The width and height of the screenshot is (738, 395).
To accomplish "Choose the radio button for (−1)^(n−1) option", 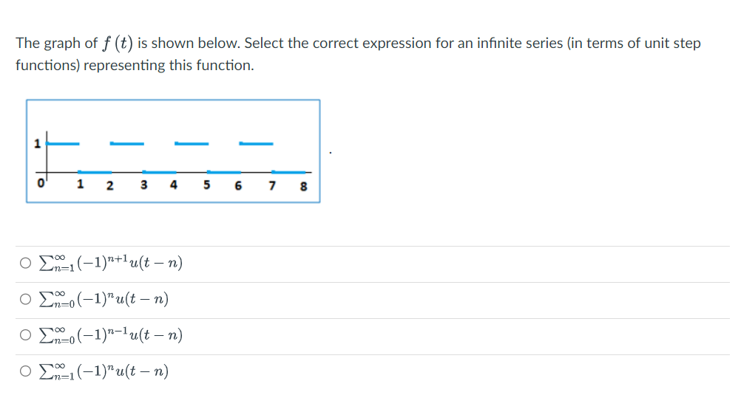I will [x=26, y=335].
